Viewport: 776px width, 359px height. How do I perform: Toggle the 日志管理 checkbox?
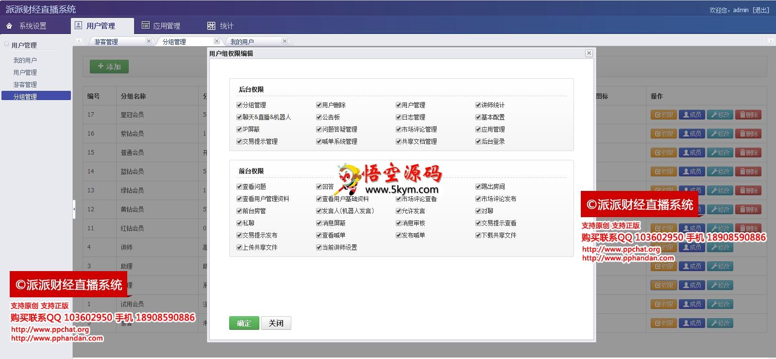[398, 117]
